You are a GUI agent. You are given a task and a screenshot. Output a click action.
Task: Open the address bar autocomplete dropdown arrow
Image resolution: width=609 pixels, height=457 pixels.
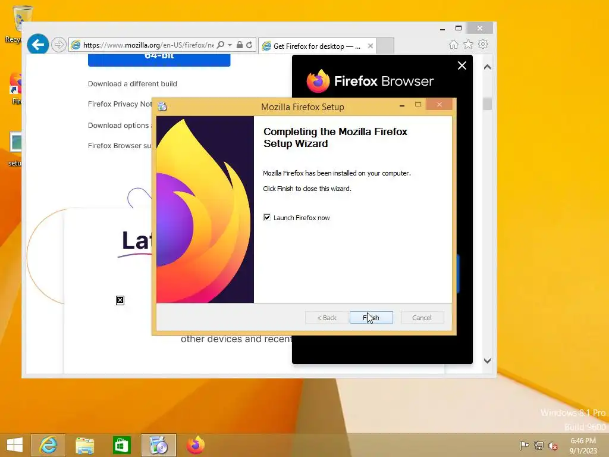coord(230,45)
